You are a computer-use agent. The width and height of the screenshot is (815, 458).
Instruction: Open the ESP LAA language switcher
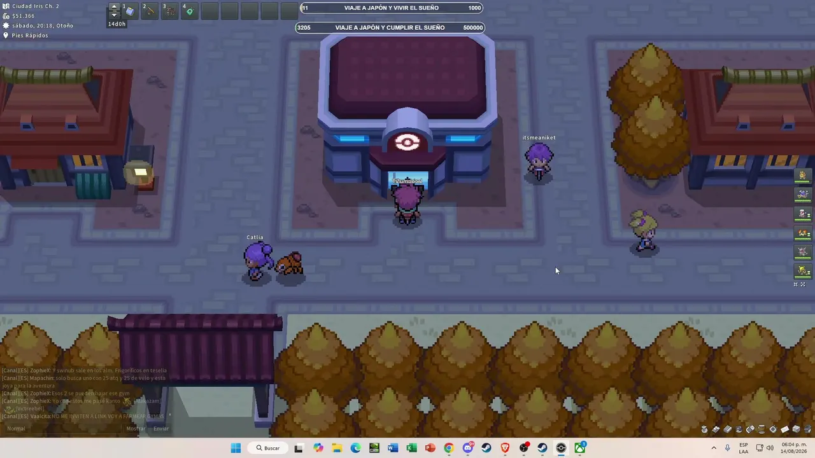coord(744,448)
